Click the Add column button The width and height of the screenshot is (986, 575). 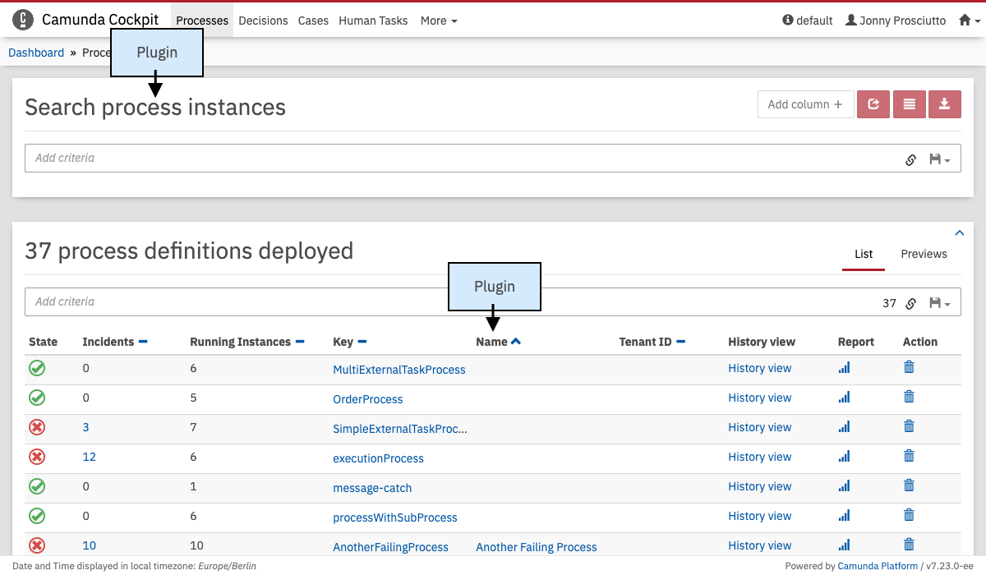tap(805, 104)
